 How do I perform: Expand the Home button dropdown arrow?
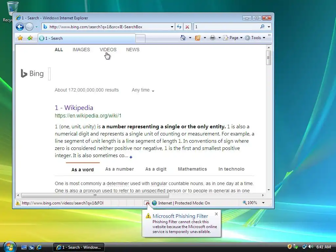[x=190, y=38]
